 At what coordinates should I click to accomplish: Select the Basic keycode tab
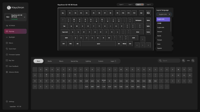38,61
